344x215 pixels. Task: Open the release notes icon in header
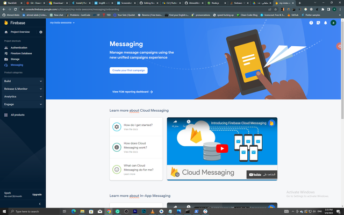[318, 23]
